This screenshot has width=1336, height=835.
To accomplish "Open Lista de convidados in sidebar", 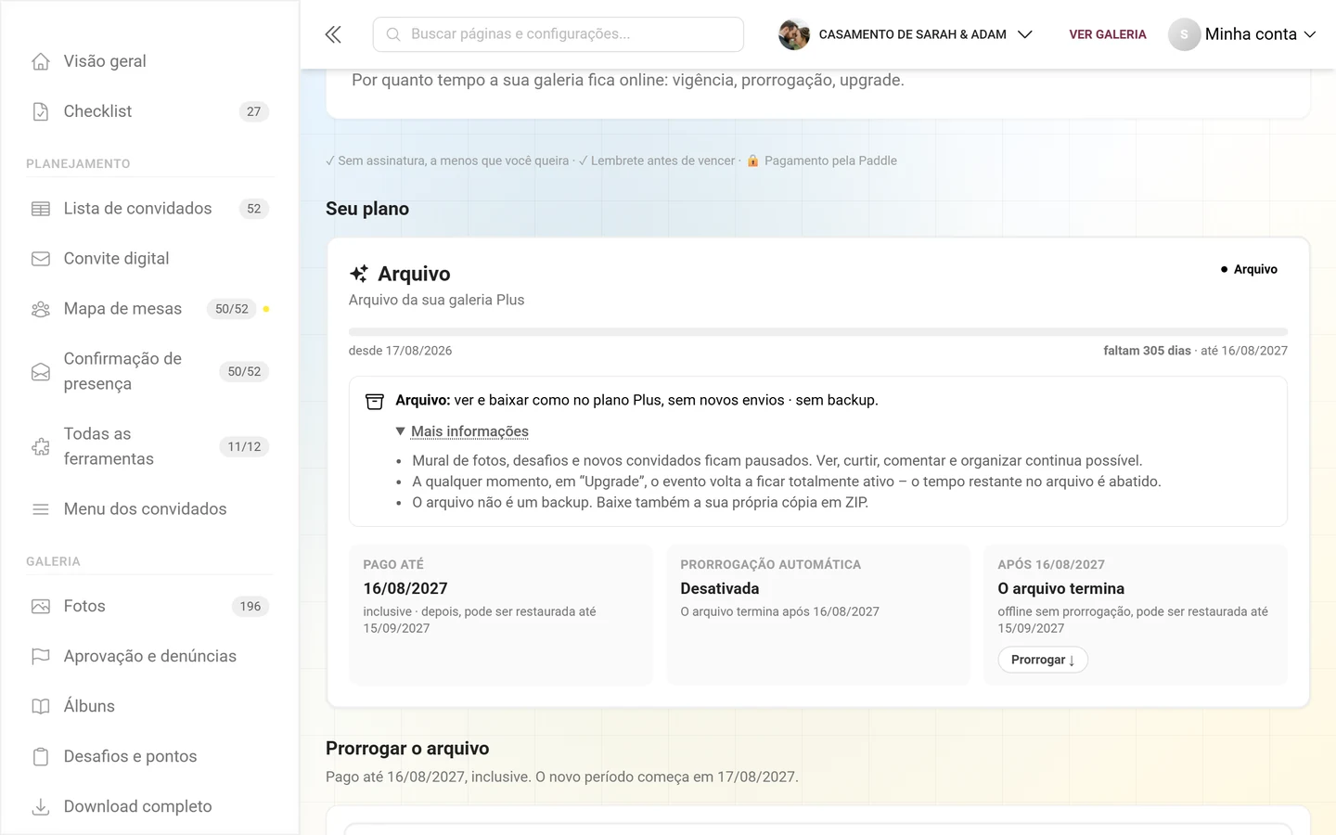I will coord(149,209).
